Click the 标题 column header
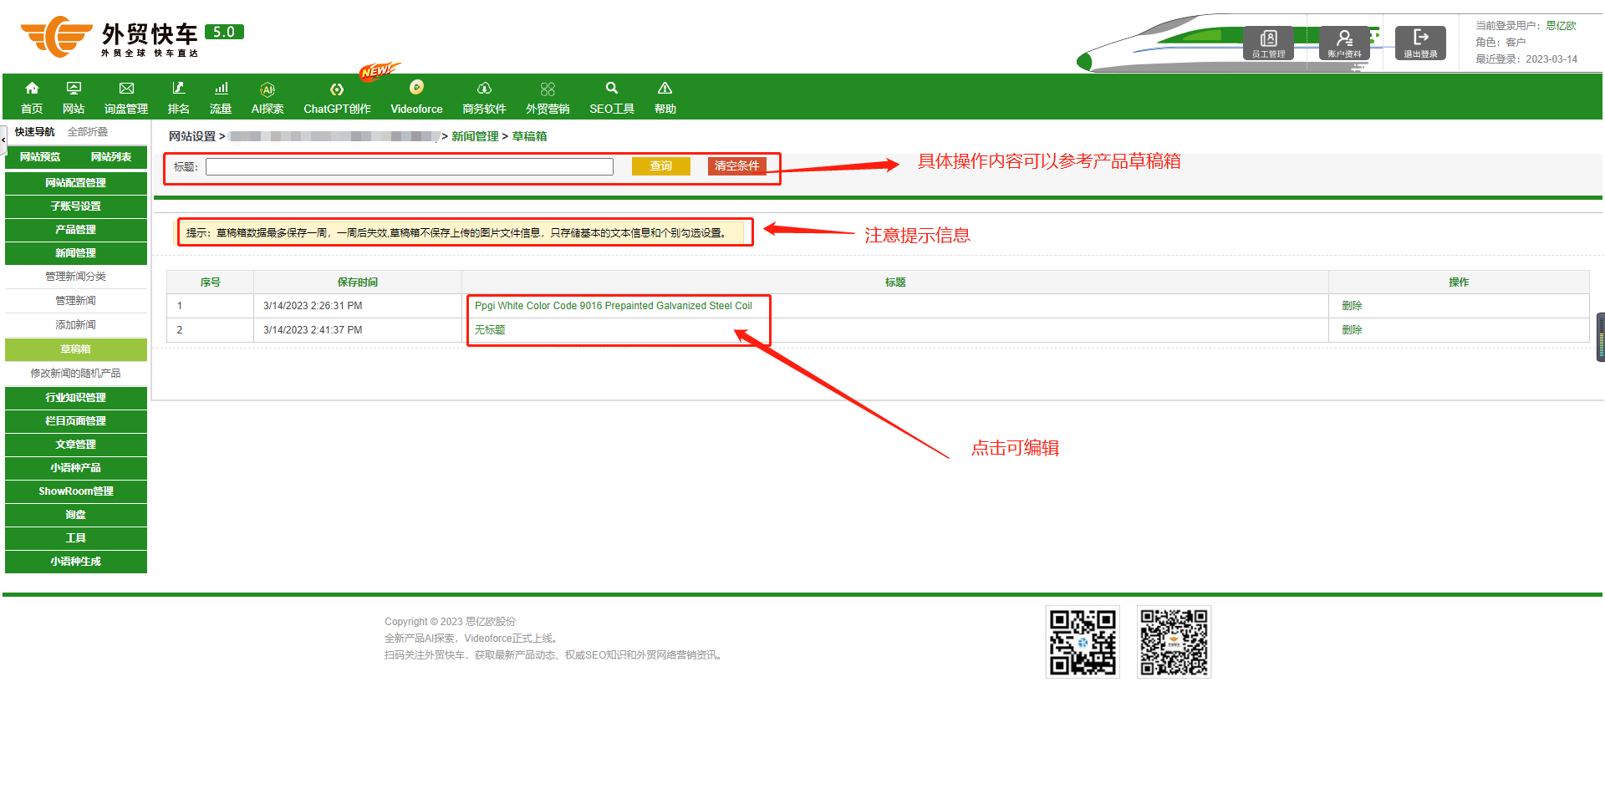This screenshot has width=1605, height=809. pyautogui.click(x=895, y=282)
